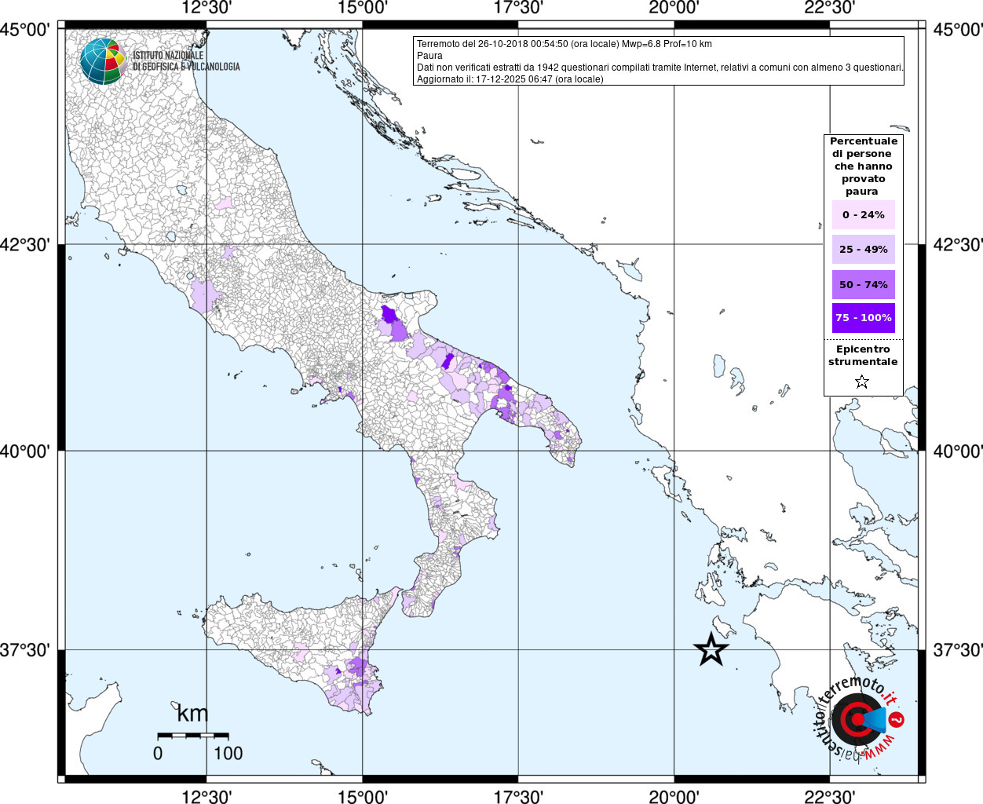Click the Epicentro strumentale label
983x804 pixels.
click(x=863, y=356)
